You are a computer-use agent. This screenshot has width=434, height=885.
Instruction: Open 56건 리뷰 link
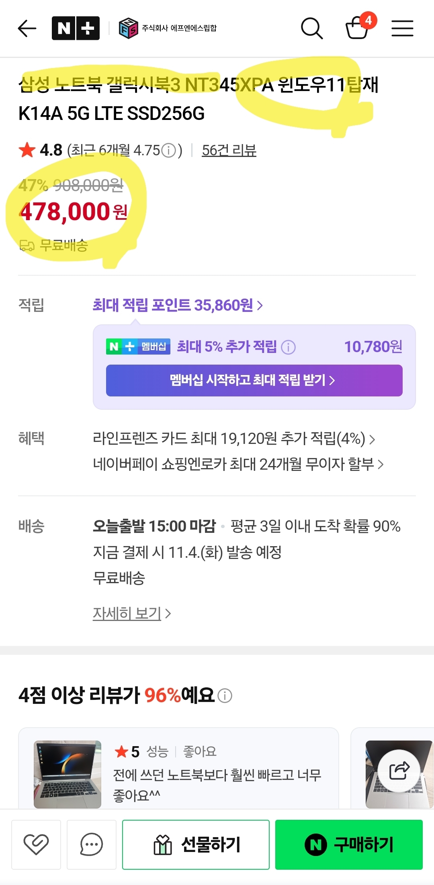[x=229, y=150]
